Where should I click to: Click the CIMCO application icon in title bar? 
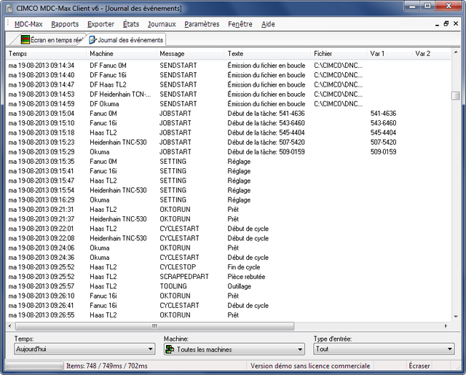pyautogui.click(x=9, y=9)
